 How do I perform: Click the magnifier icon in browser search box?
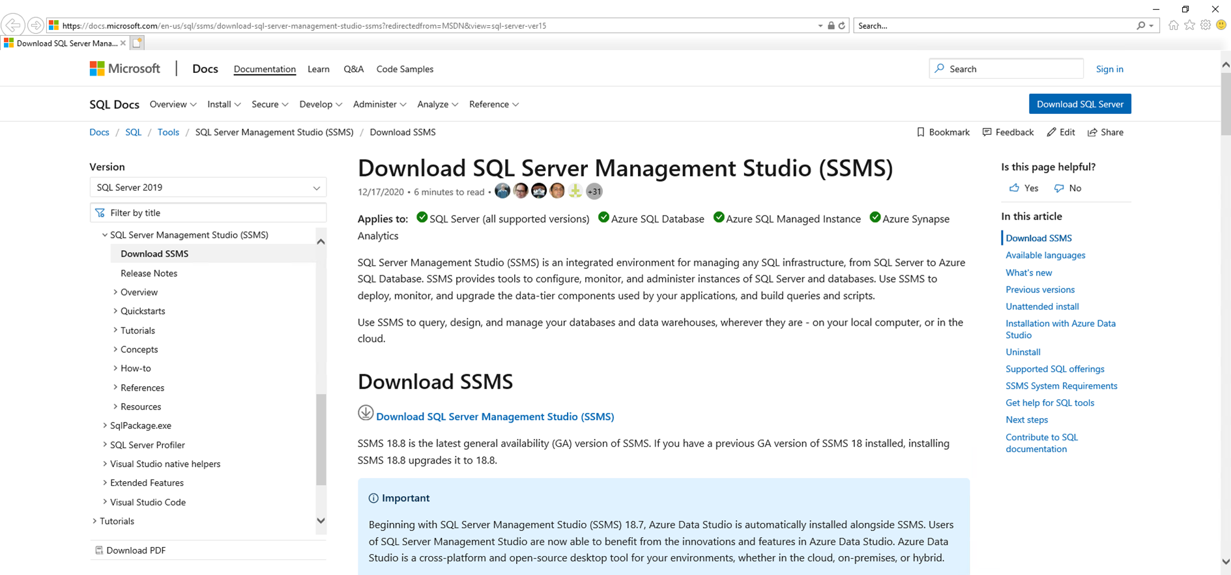coord(1140,25)
